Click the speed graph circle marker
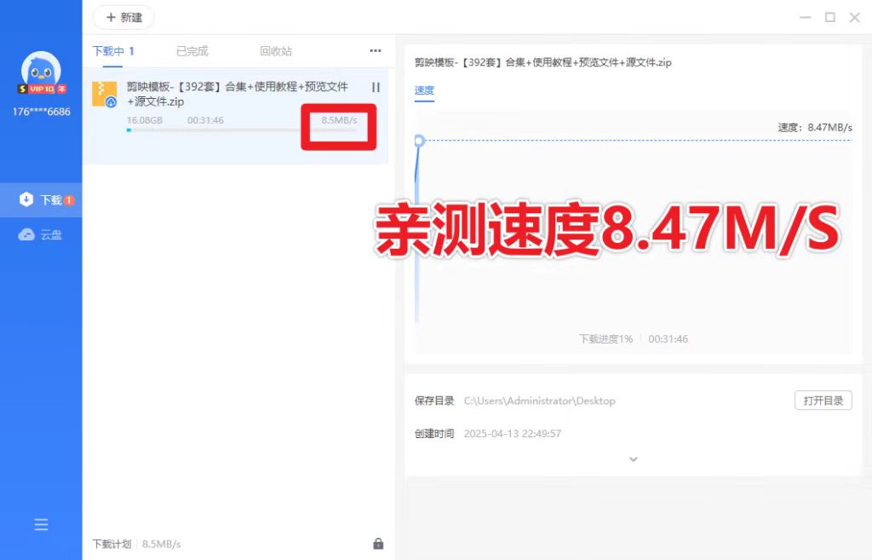Image resolution: width=872 pixels, height=560 pixels. [418, 141]
